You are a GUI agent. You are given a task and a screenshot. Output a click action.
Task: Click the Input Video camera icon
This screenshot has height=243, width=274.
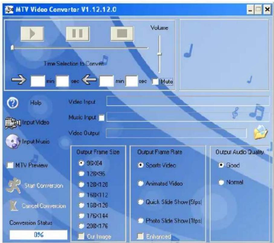point(13,123)
